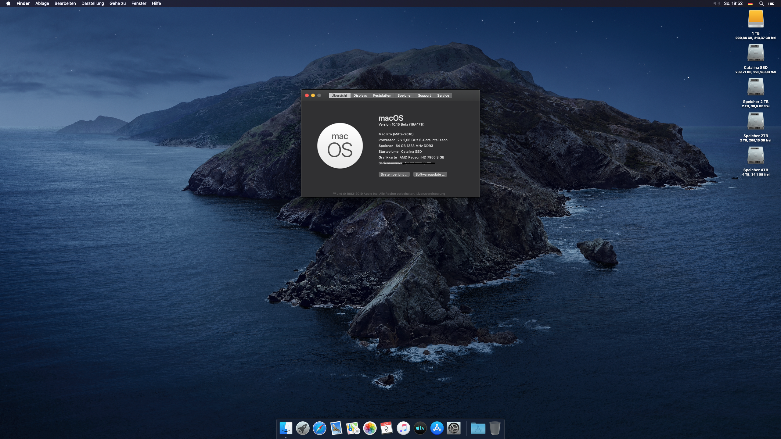Image resolution: width=781 pixels, height=439 pixels.
Task: Launch the Photos app
Action: [370, 428]
